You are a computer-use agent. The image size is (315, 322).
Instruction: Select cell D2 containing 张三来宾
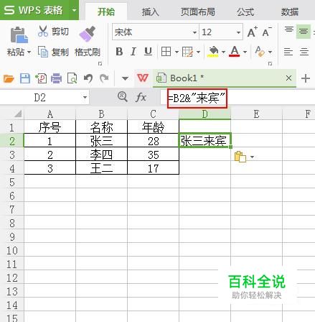[x=204, y=141]
